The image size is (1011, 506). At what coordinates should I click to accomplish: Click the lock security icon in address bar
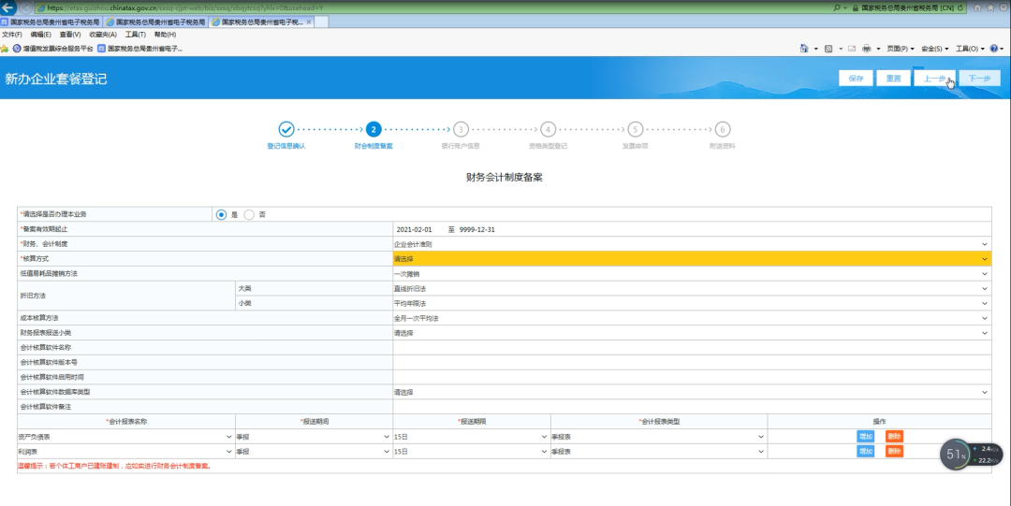[x=855, y=7]
